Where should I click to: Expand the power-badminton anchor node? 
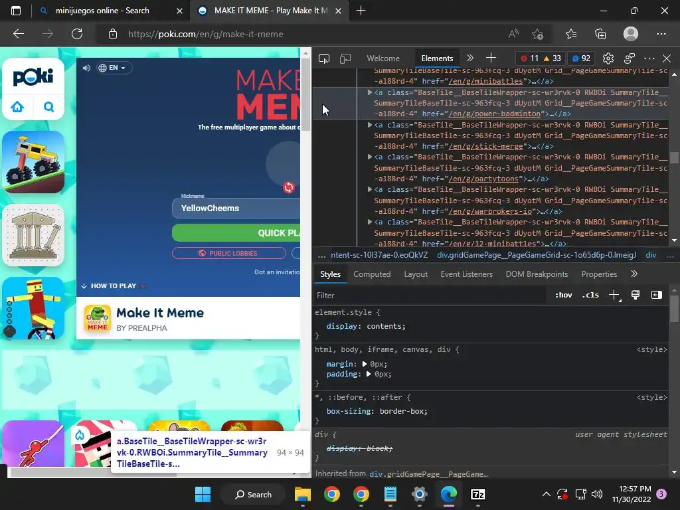pos(369,92)
